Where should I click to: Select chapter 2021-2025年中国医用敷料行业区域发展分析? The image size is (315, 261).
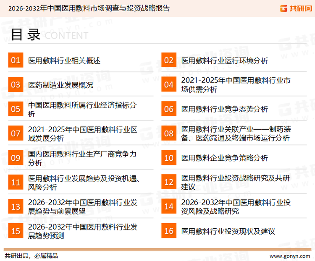coord(83,134)
